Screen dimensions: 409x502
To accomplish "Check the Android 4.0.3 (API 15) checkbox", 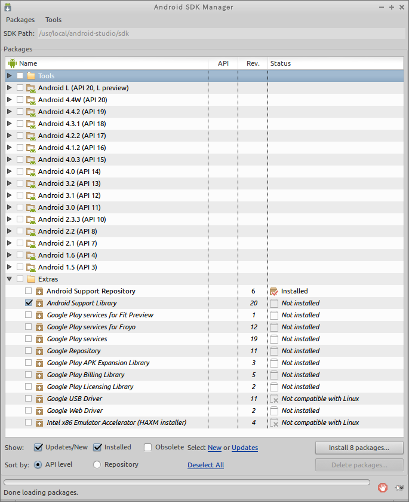I will tap(20, 159).
